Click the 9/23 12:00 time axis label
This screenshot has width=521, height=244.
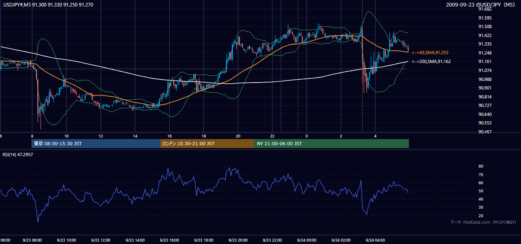[101, 240]
